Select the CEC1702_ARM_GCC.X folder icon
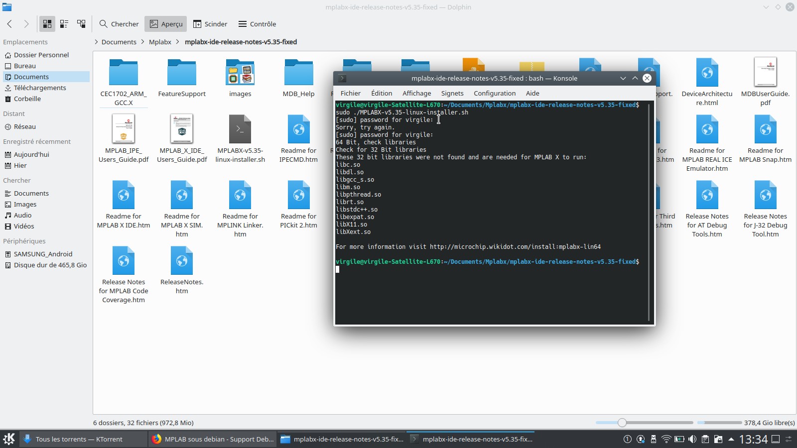 click(x=124, y=72)
